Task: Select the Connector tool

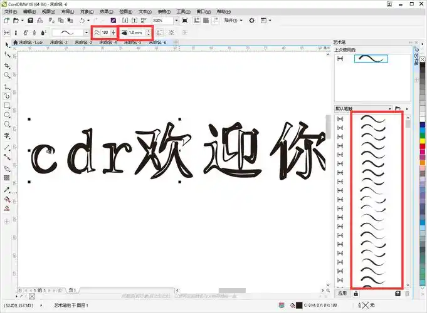Action: 7,157
